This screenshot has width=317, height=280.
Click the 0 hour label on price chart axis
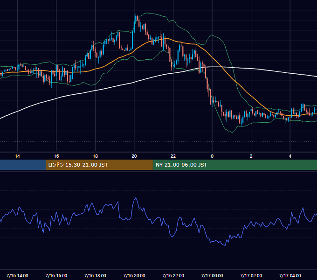212,156
